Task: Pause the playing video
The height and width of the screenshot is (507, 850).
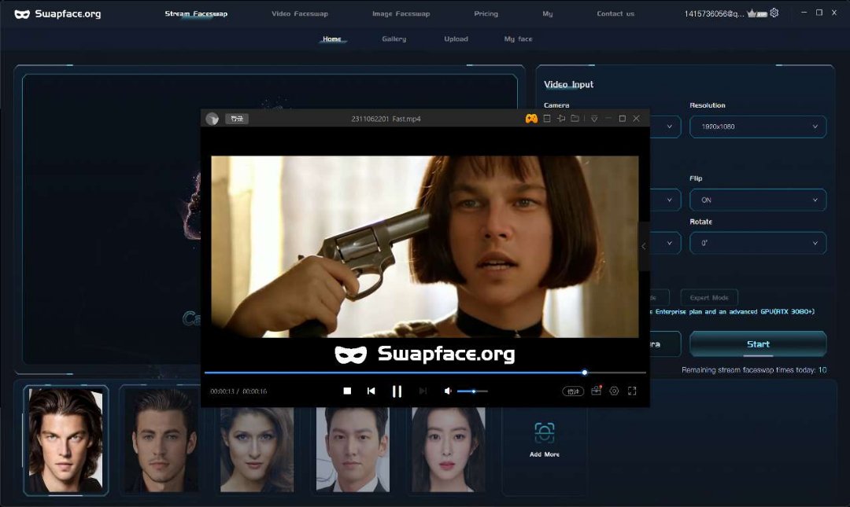Action: pos(397,391)
